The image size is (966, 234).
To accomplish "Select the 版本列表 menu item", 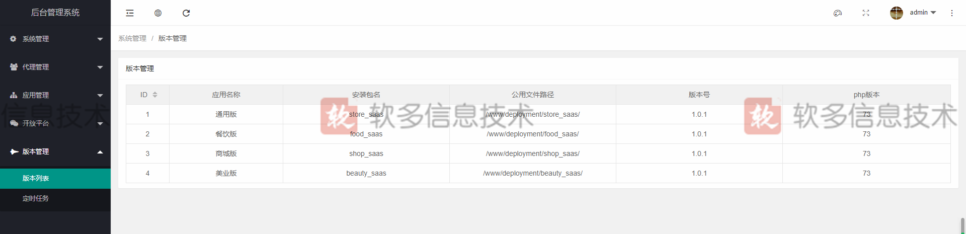I will (x=36, y=179).
